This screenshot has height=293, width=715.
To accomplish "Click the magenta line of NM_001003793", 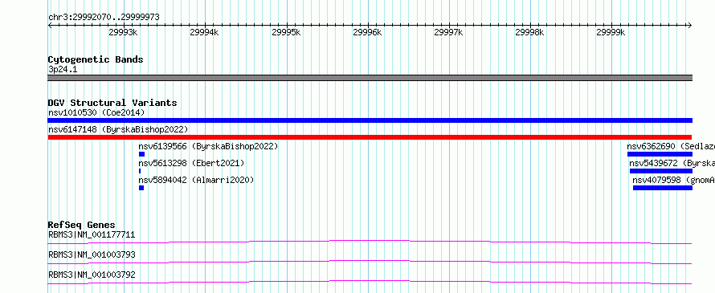I will coord(370,262).
